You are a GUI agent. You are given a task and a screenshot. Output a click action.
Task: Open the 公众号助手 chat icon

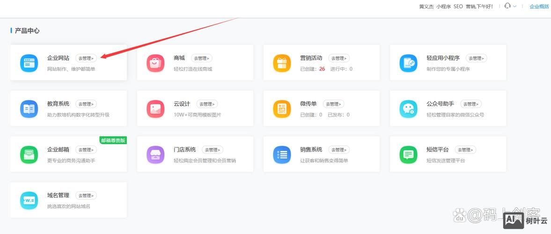point(408,109)
